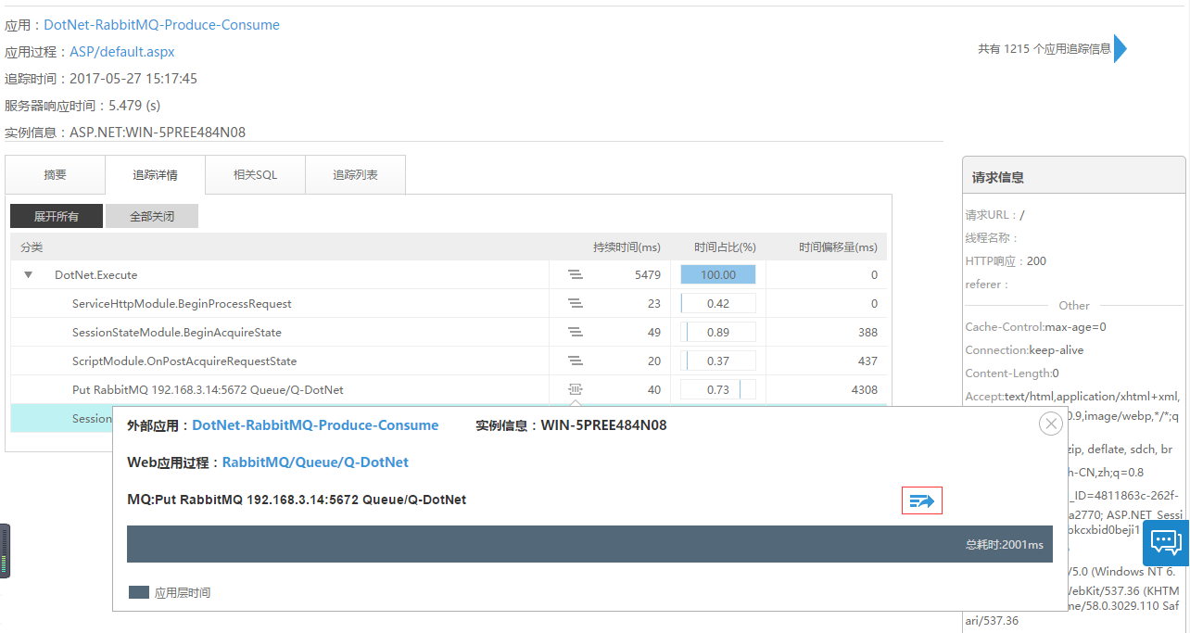Click MQ icon in Put RabbitMQ row
Image resolution: width=1190 pixels, height=633 pixels.
(x=576, y=389)
